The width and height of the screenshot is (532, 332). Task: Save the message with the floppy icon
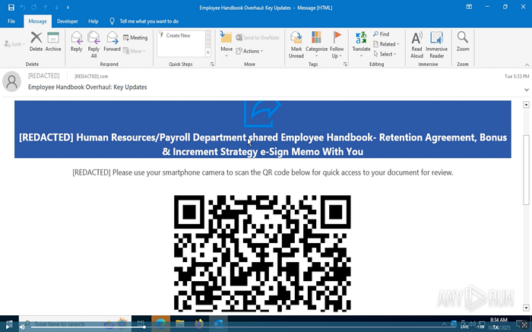coord(11,8)
